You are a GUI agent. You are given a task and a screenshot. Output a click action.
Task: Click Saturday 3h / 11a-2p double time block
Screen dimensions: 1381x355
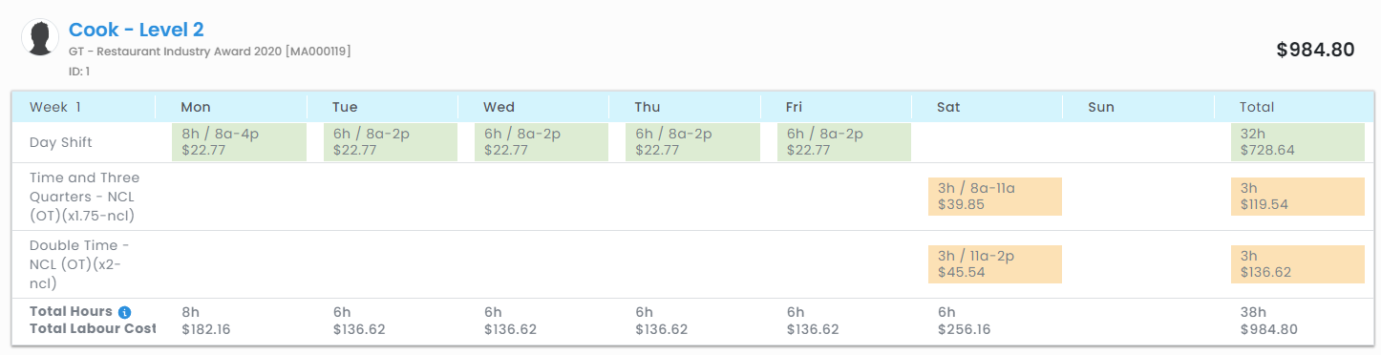coord(995,264)
